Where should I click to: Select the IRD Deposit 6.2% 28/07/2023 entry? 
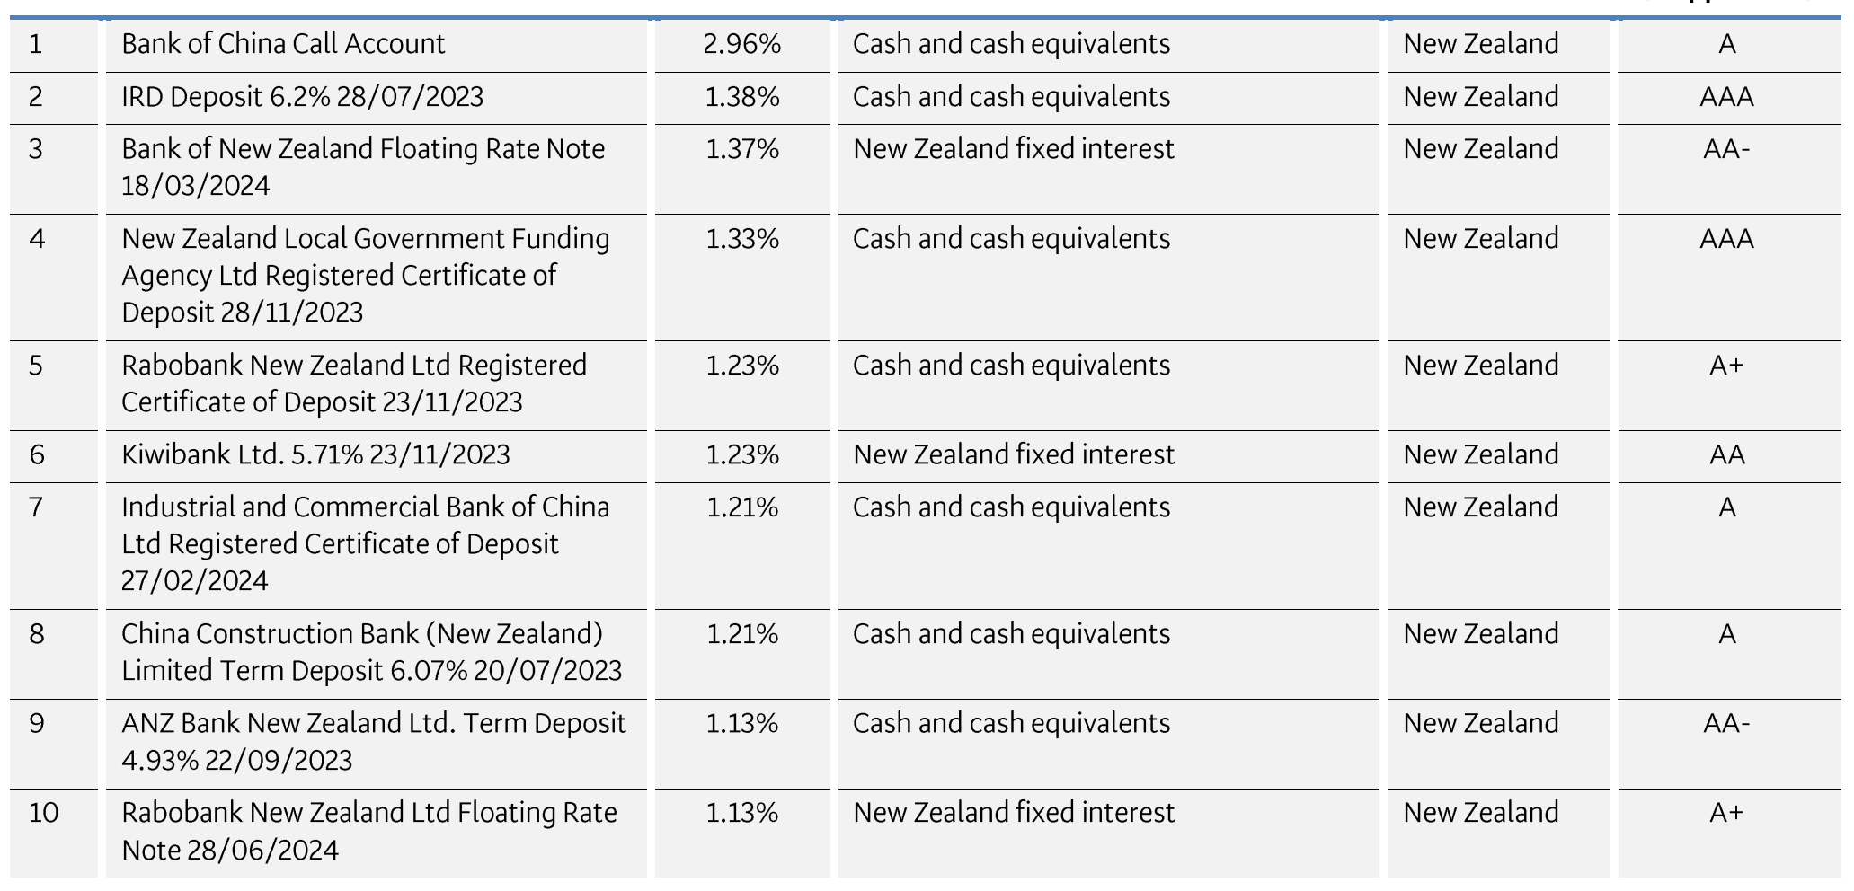coord(302,97)
